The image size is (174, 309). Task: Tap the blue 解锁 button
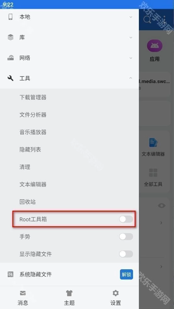[x=127, y=274]
